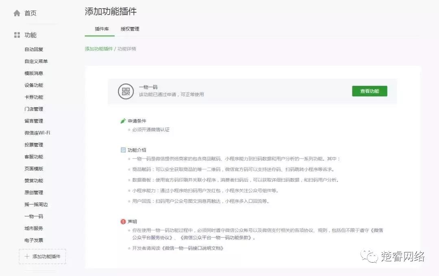Click the red warning icon by 声明
Screen dimensions: 439x276
pyautogui.click(x=123, y=222)
